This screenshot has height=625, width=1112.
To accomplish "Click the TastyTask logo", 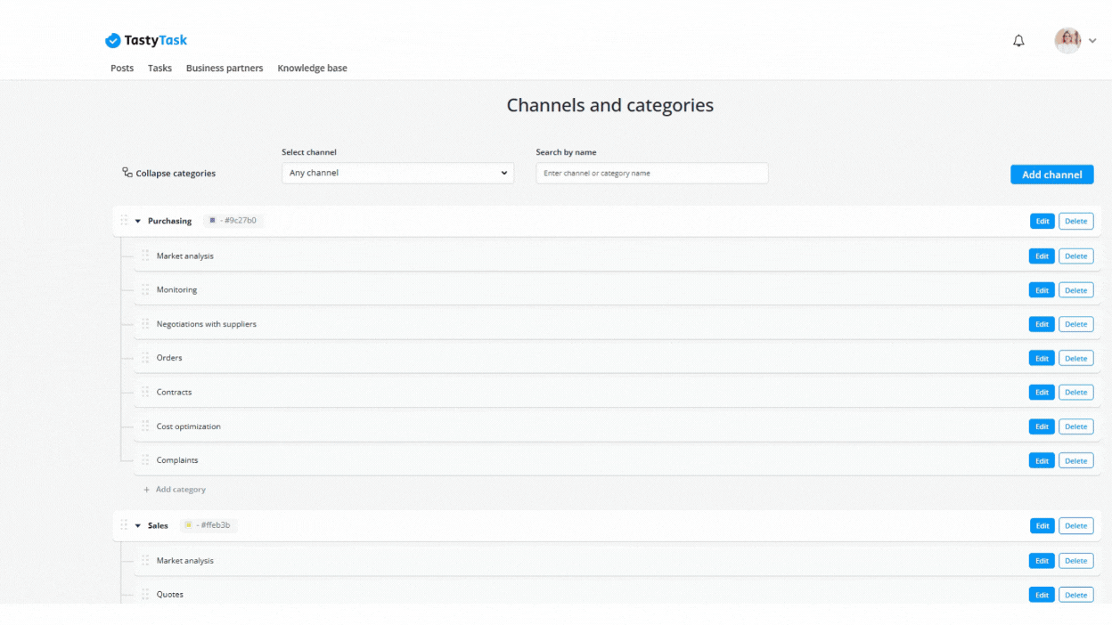I will [146, 40].
